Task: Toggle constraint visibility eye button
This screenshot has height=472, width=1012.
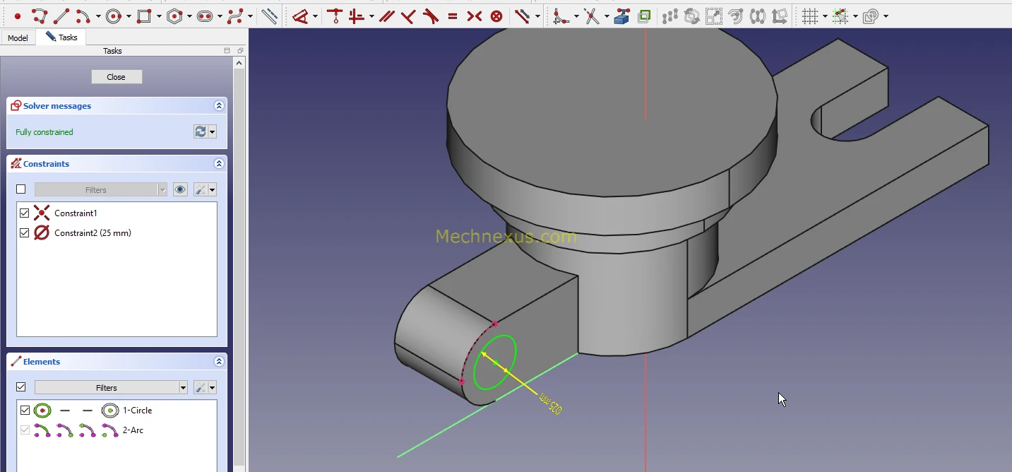Action: pos(180,189)
